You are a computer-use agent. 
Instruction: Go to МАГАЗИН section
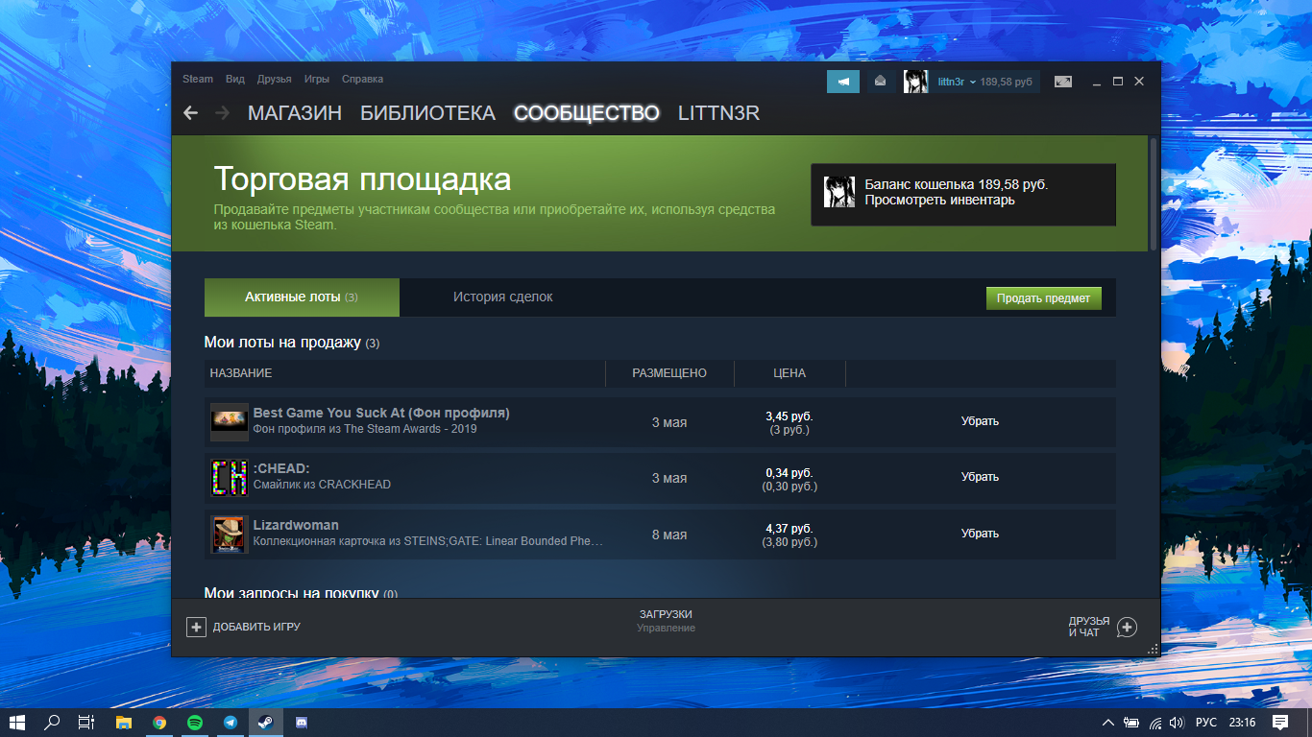(x=295, y=113)
